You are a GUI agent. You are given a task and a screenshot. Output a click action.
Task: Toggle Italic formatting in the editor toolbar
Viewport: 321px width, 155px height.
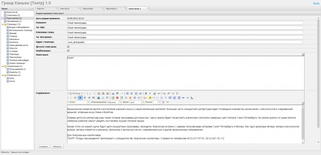tap(150, 93)
